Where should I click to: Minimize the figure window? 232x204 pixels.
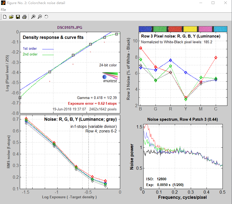click(x=201, y=3)
